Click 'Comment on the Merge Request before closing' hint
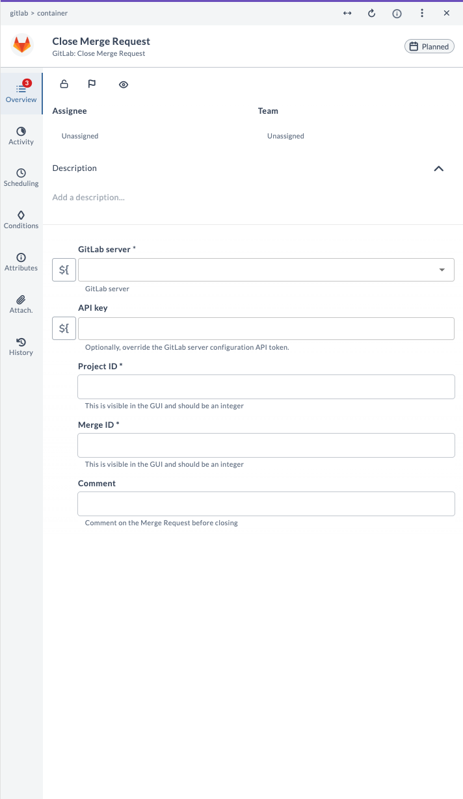463x799 pixels. (x=161, y=523)
